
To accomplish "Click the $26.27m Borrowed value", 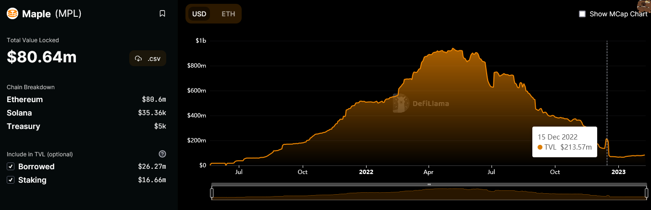I will tap(152, 166).
